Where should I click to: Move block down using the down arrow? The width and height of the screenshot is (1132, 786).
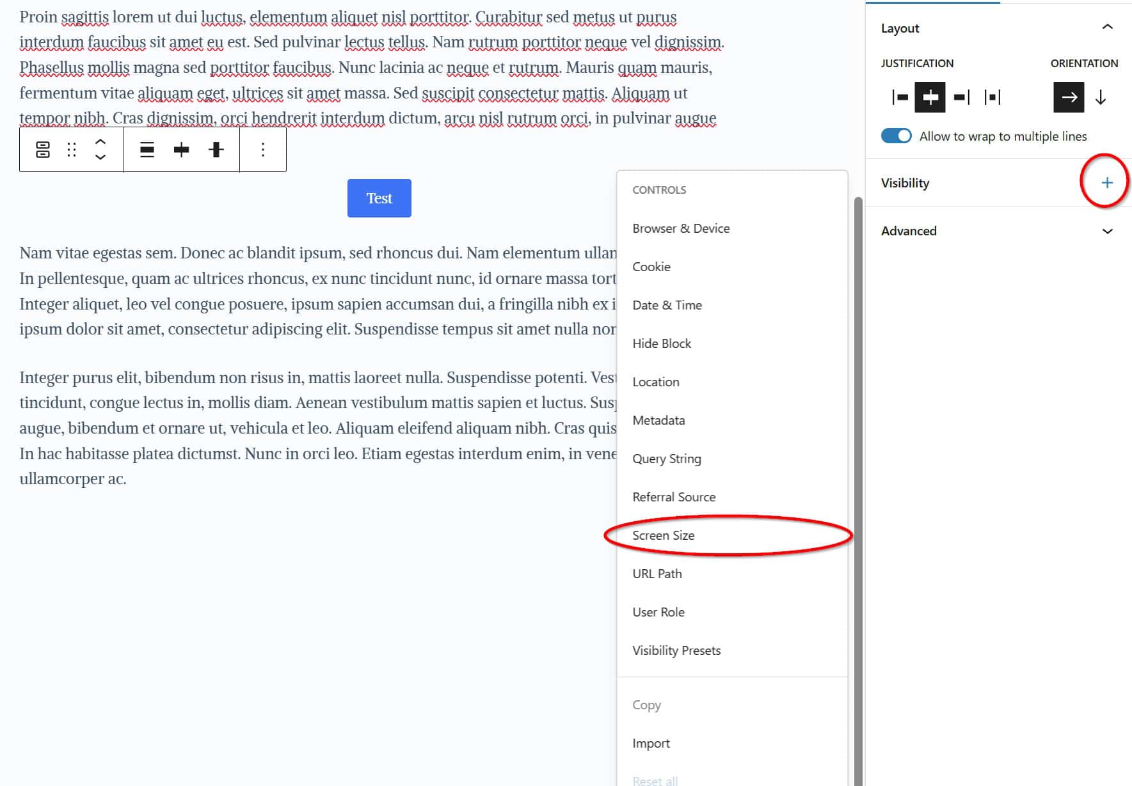pyautogui.click(x=100, y=157)
